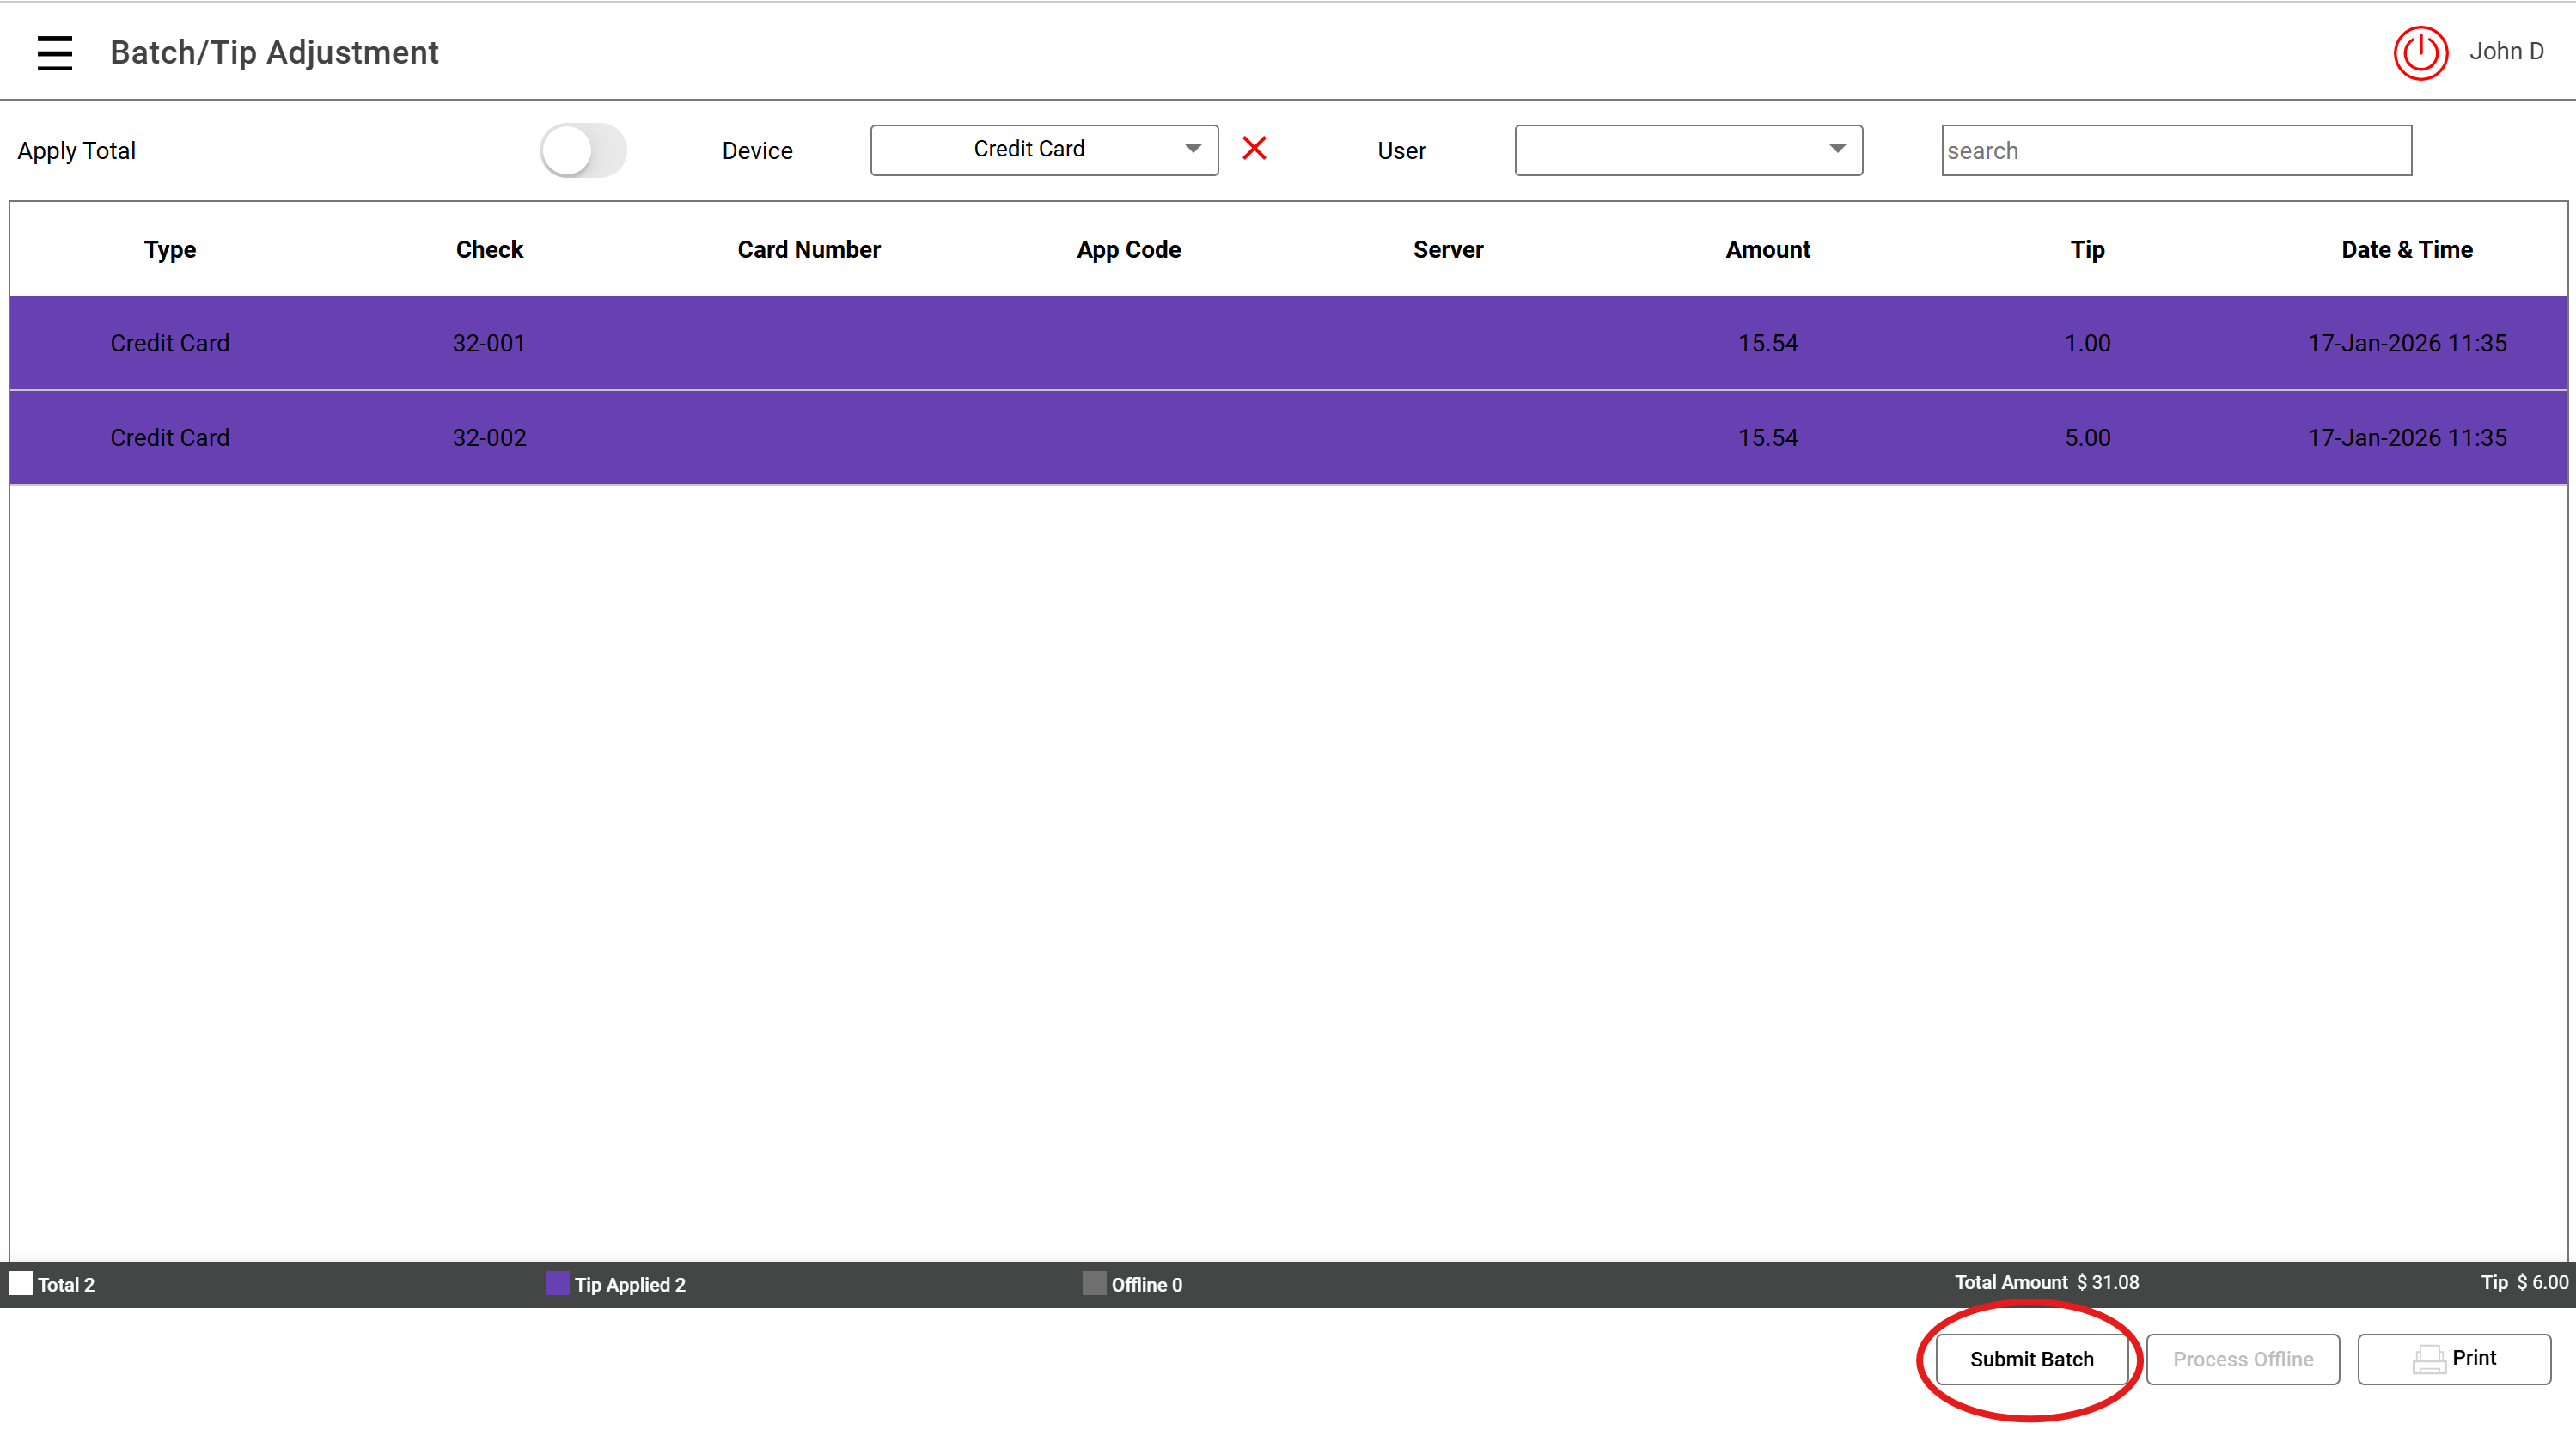Clear device filter with red X
Viewport: 2576px width, 1430px height.
[1254, 148]
